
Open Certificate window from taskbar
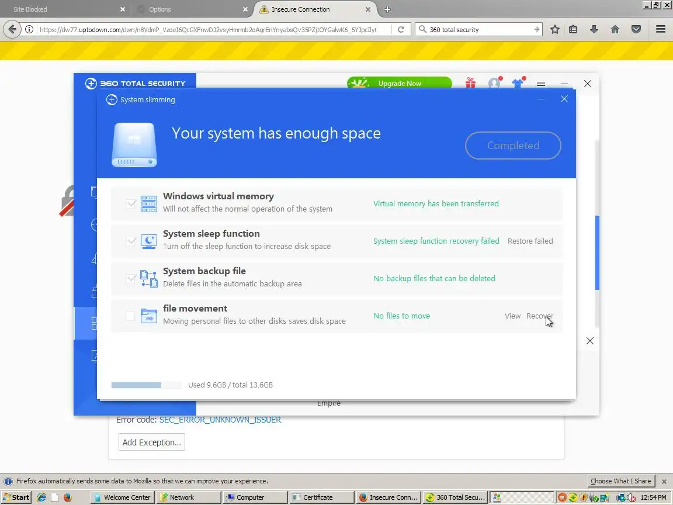(322, 497)
